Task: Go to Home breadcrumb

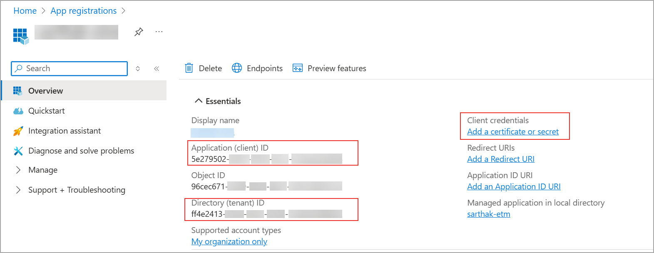Action: click(25, 11)
